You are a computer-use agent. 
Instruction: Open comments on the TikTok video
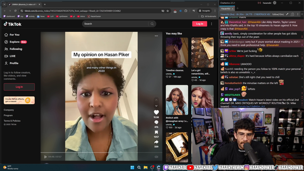(x=156, y=122)
